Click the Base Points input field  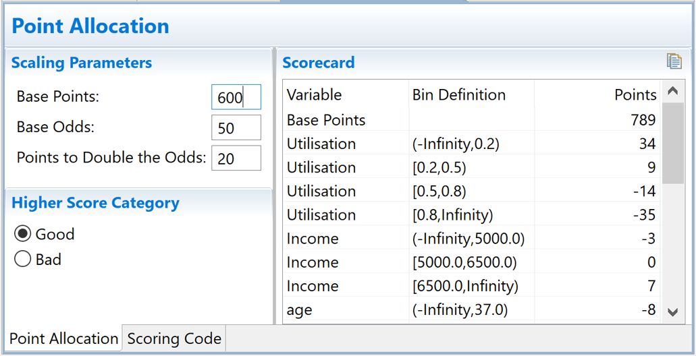(236, 97)
